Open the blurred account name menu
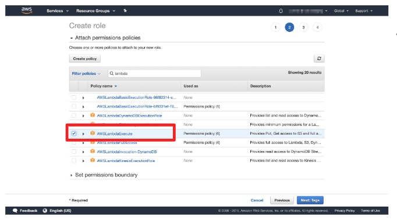Image resolution: width=397 pixels, height=220 pixels. click(308, 11)
